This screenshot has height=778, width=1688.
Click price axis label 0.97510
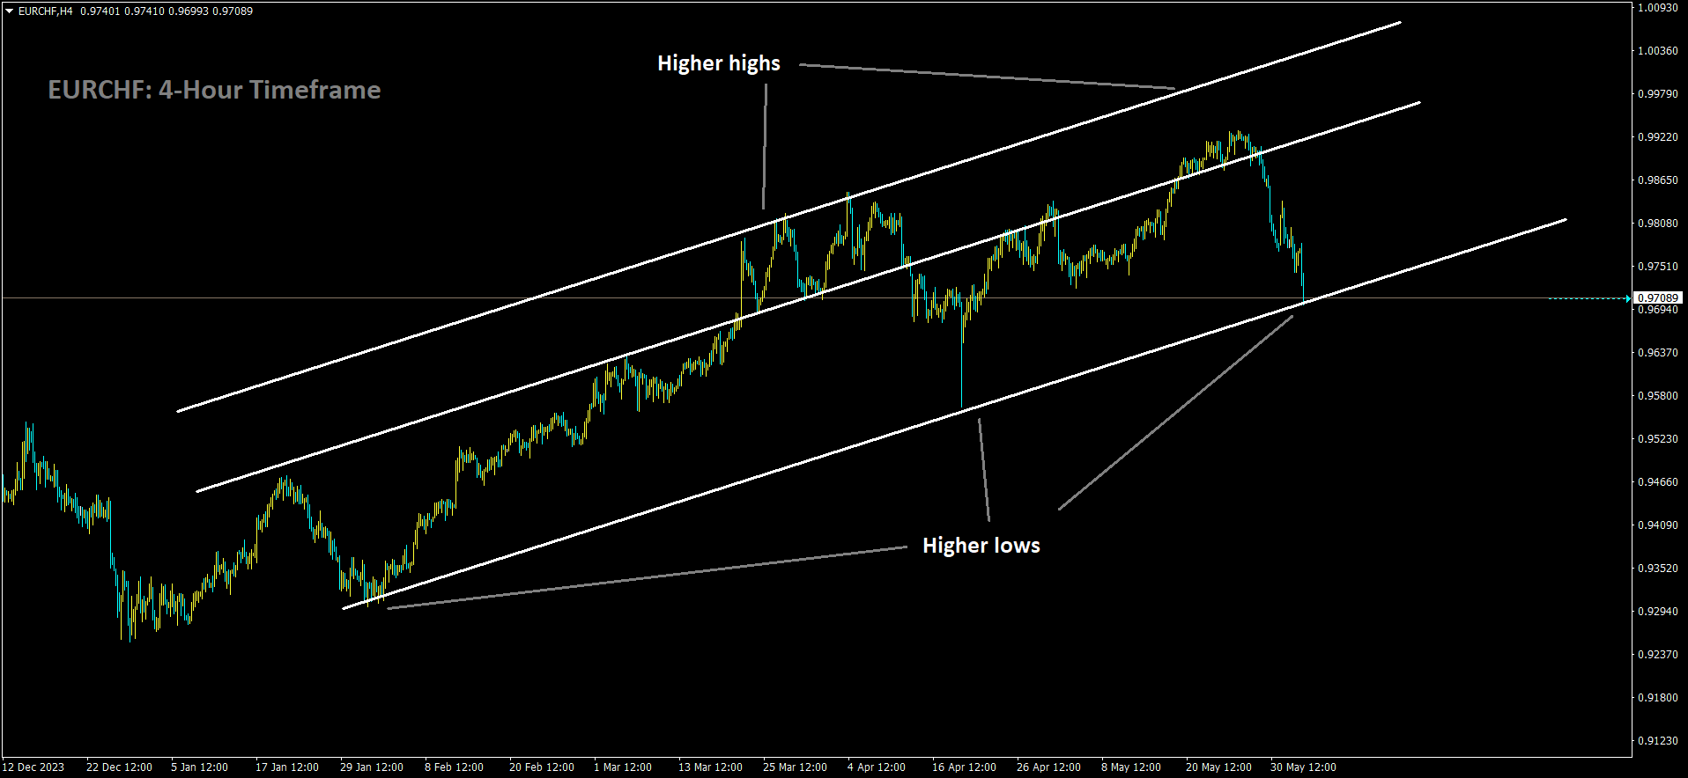click(1657, 266)
